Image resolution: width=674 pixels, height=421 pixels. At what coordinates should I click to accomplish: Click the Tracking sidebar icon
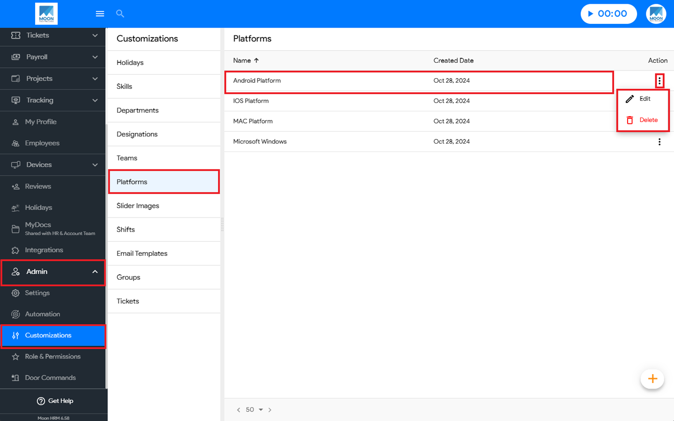coord(16,100)
